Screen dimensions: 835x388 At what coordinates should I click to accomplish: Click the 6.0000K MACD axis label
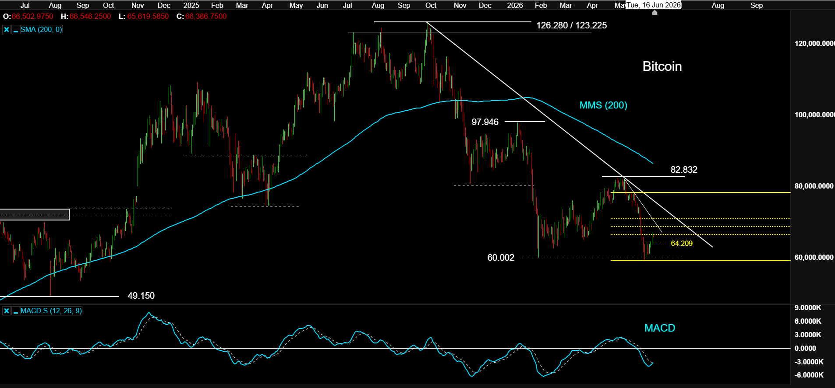808,322
